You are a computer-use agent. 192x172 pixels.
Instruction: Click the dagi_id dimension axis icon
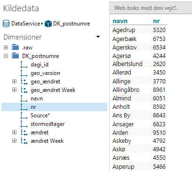tap(24, 65)
